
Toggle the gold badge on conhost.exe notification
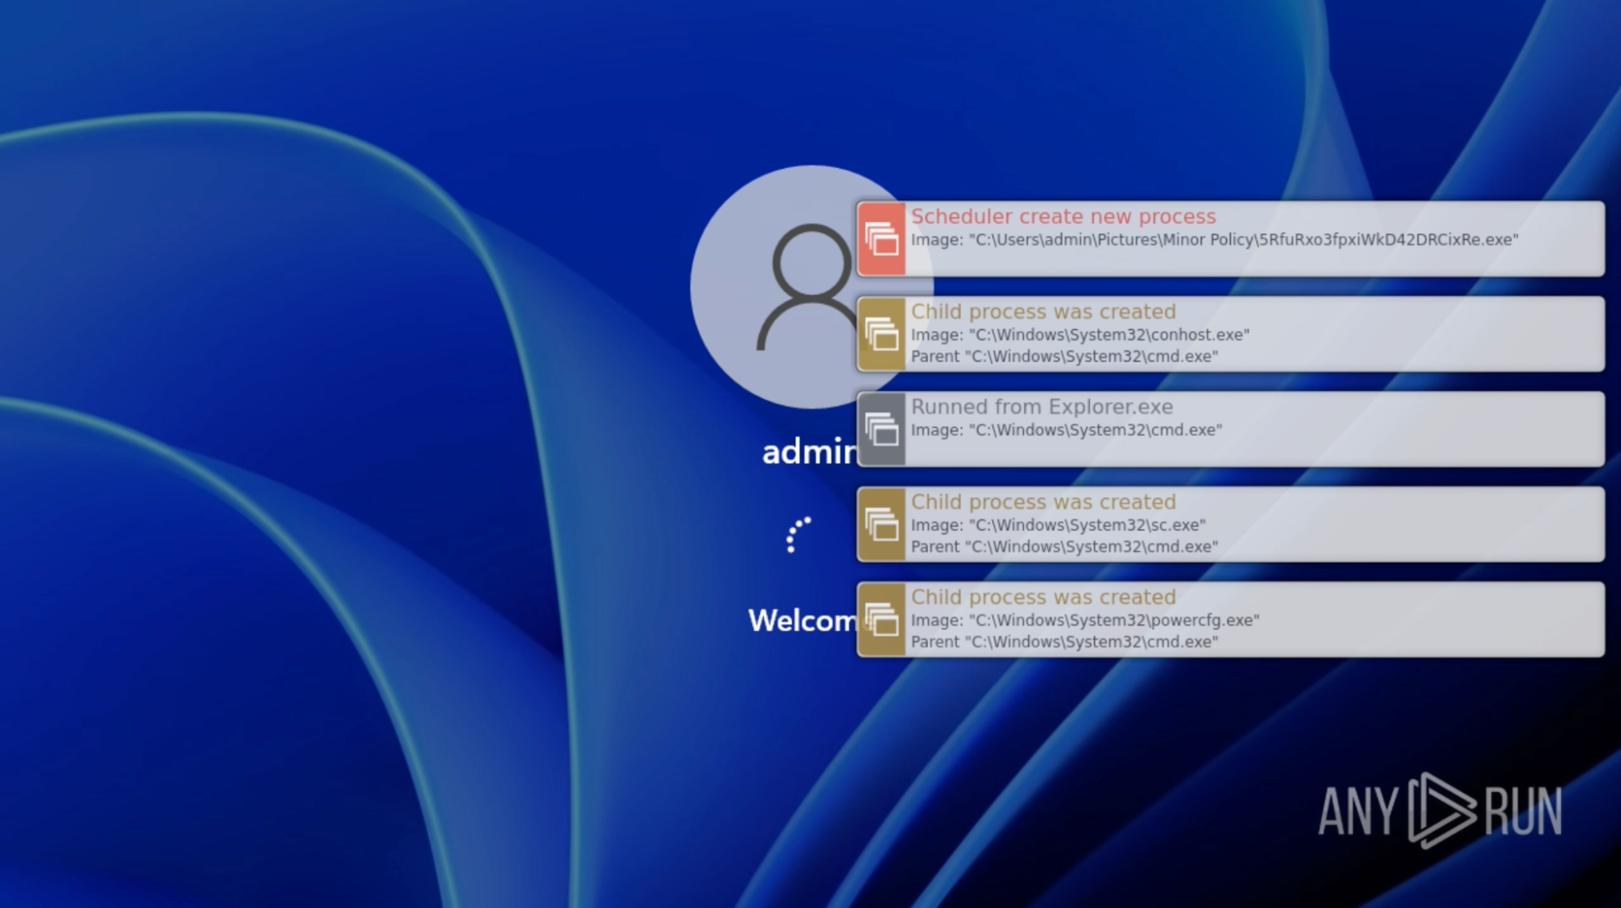(x=881, y=333)
